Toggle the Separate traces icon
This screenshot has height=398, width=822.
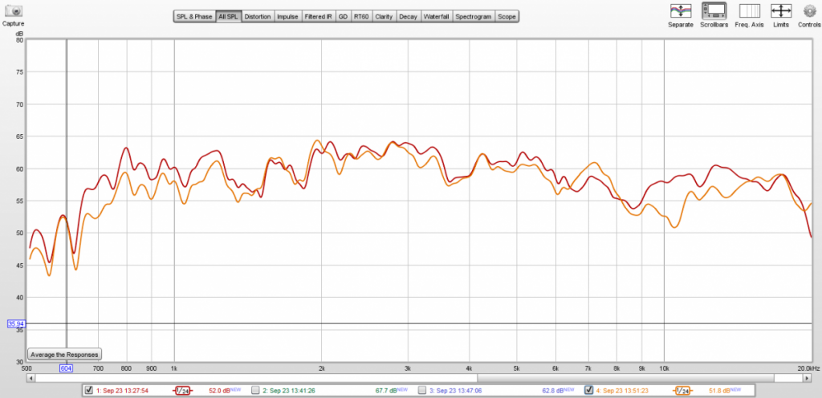[681, 10]
